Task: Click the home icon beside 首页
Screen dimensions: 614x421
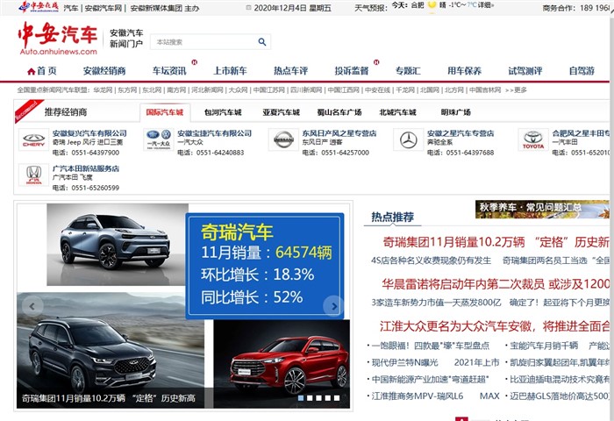Action: point(32,71)
